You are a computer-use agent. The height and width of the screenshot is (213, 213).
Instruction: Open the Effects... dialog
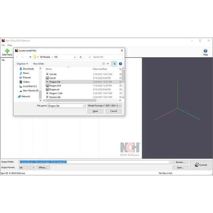[43, 168]
